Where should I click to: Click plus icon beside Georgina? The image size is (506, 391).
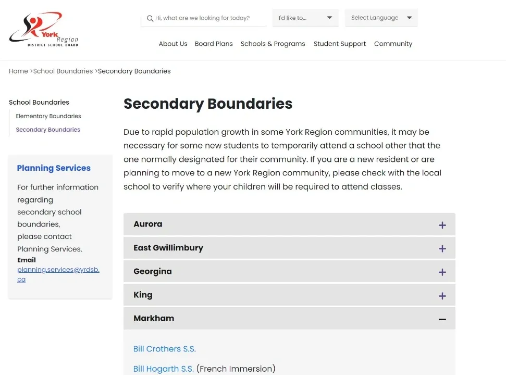[442, 272]
